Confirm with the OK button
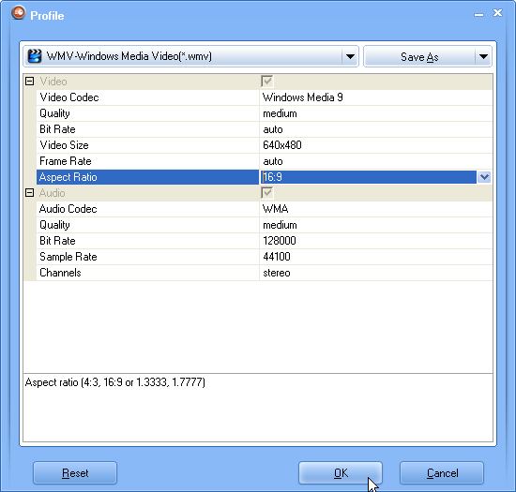Image resolution: width=516 pixels, height=492 pixels. [x=341, y=473]
